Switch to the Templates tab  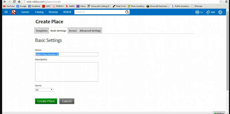(42, 31)
